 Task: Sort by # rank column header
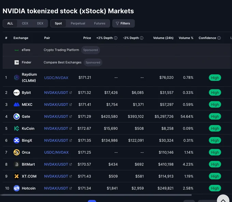pyautogui.click(x=6, y=38)
